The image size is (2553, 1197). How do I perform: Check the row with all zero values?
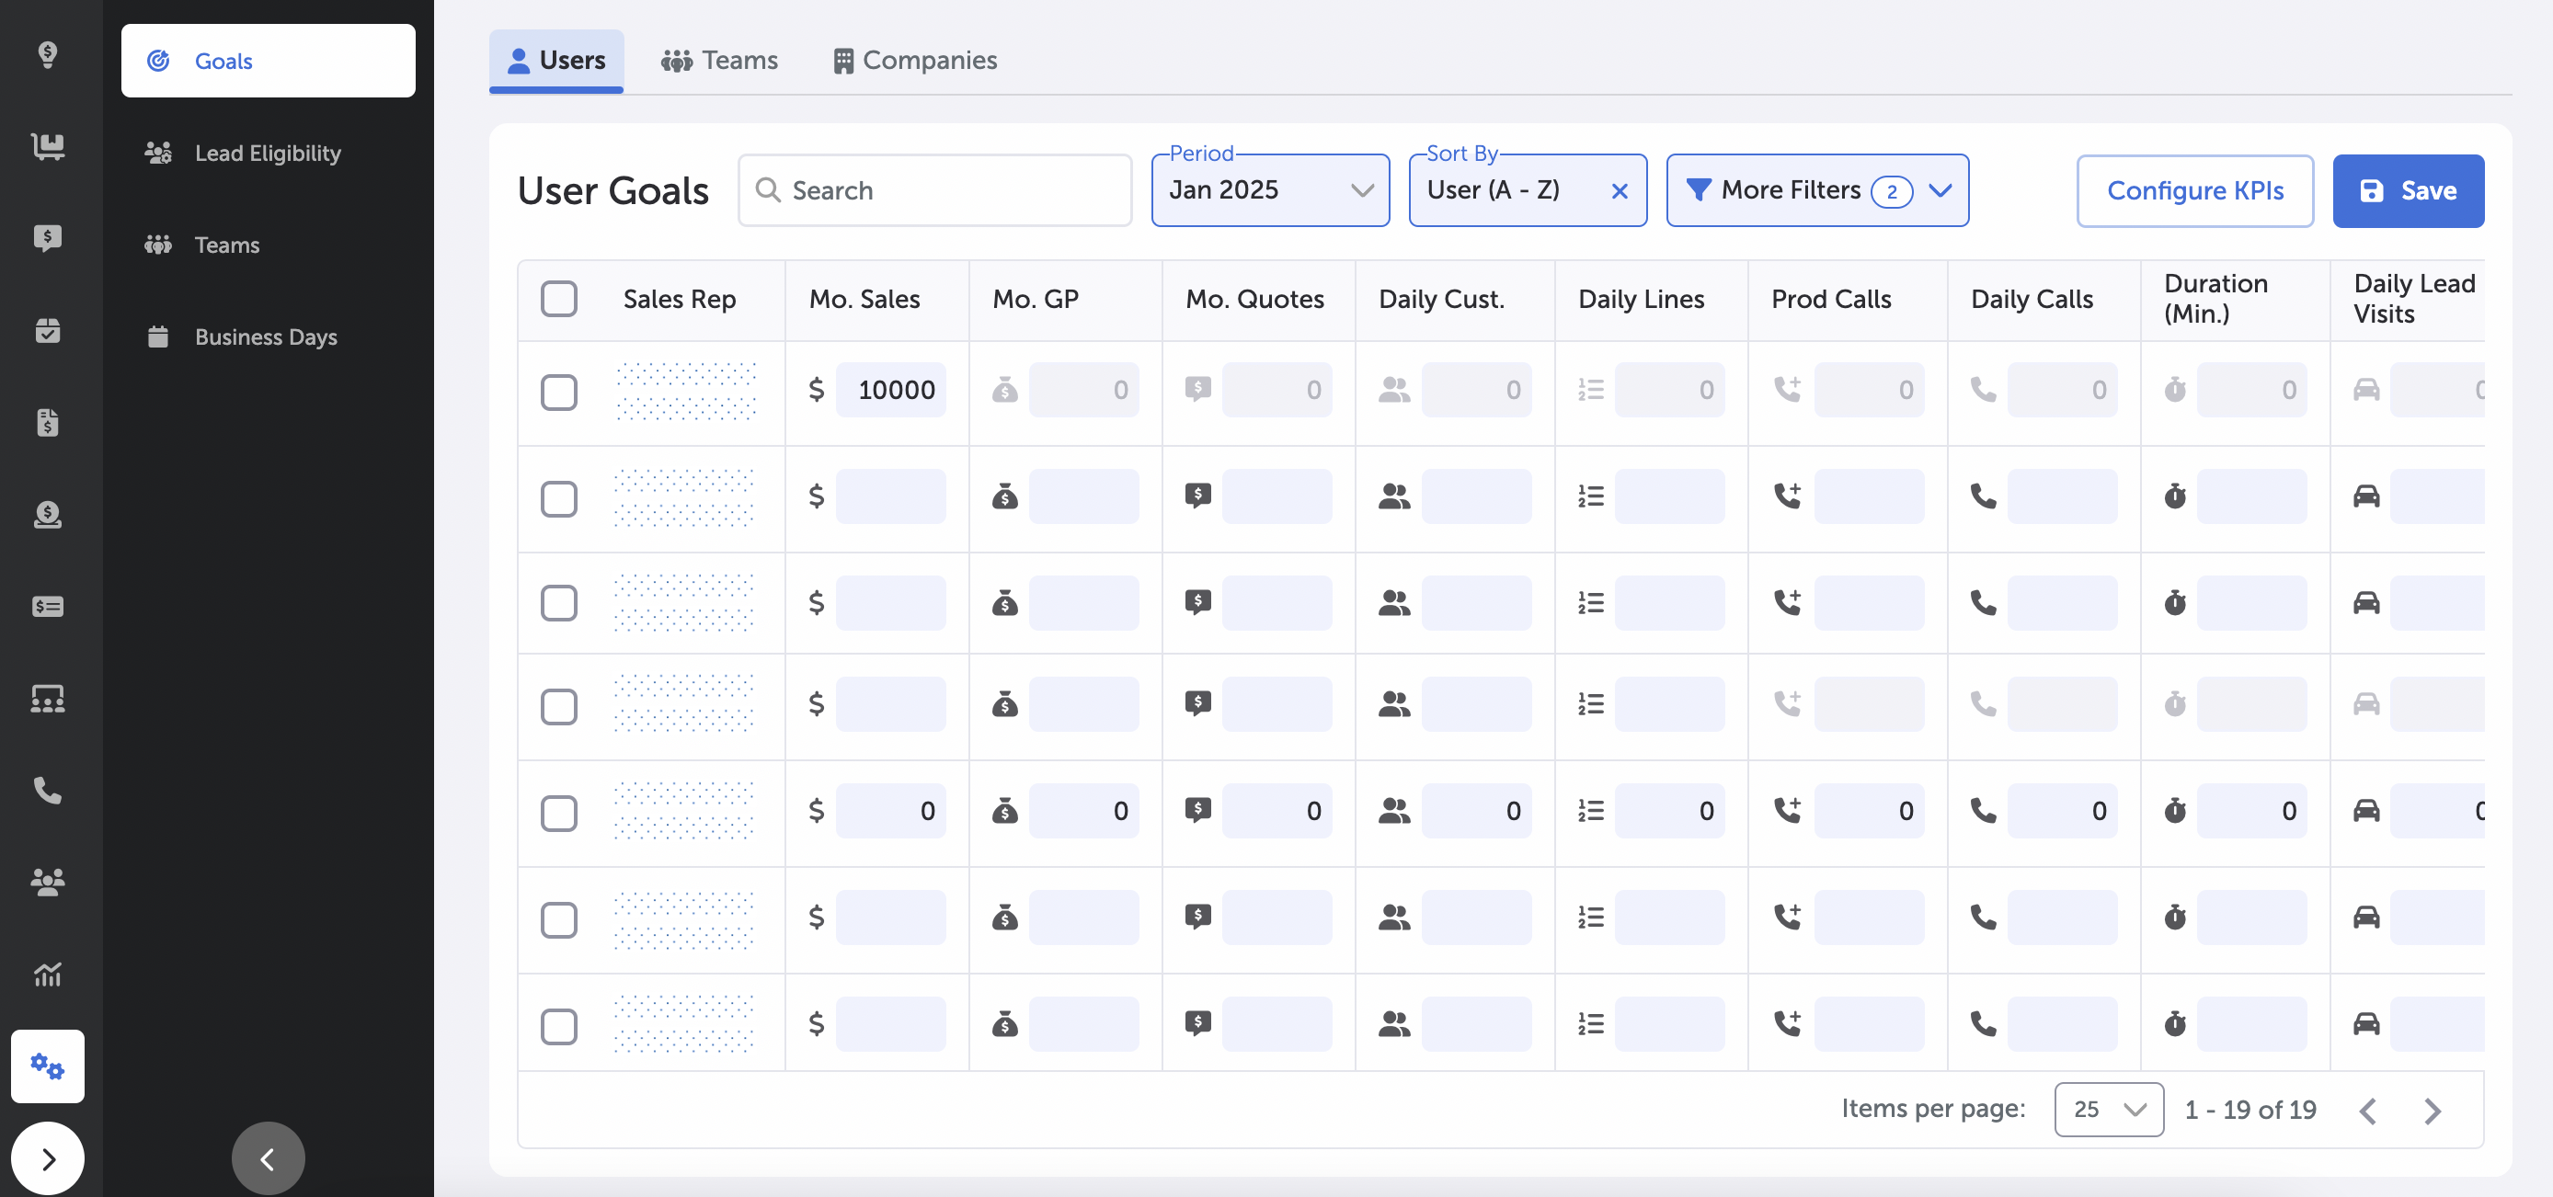(559, 813)
